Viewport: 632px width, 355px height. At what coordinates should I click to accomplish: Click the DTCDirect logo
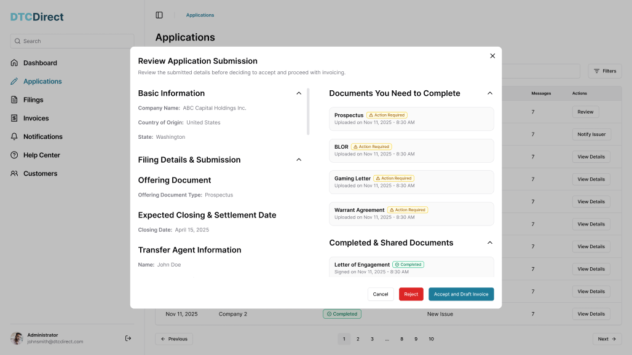(x=37, y=17)
